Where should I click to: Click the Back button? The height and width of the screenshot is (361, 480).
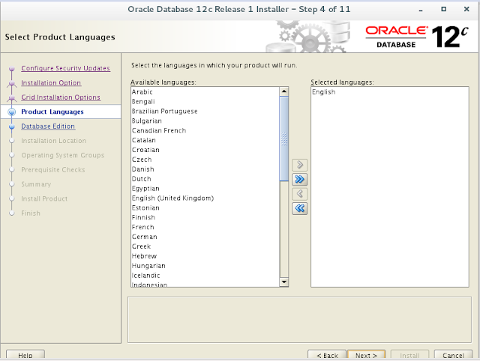point(327,355)
